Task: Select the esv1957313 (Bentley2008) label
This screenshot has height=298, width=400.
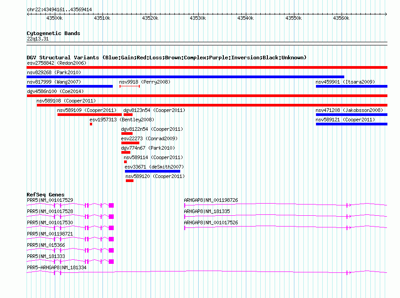Action: [x=122, y=120]
